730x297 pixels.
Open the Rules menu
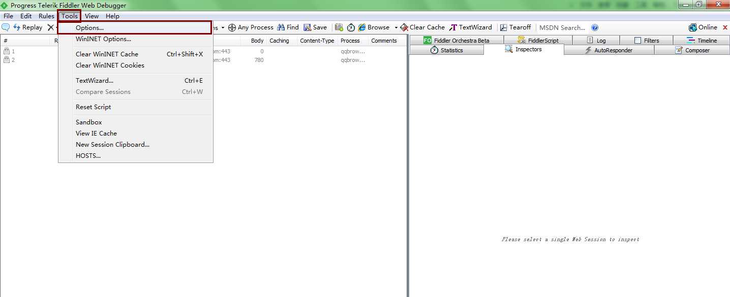tap(46, 16)
